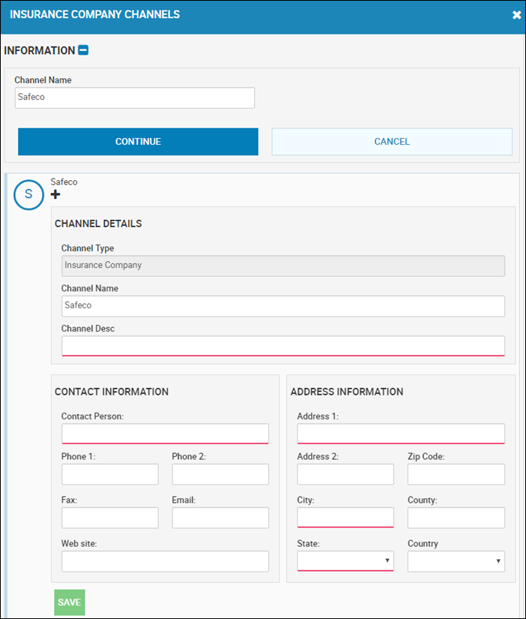This screenshot has height=619, width=526.
Task: Focus the top Channel Name field
Action: click(x=135, y=98)
